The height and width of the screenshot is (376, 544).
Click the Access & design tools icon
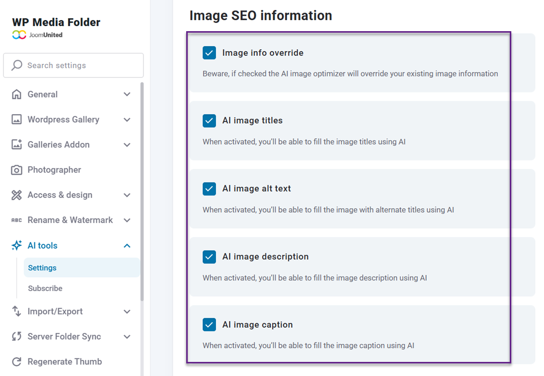[x=16, y=195]
